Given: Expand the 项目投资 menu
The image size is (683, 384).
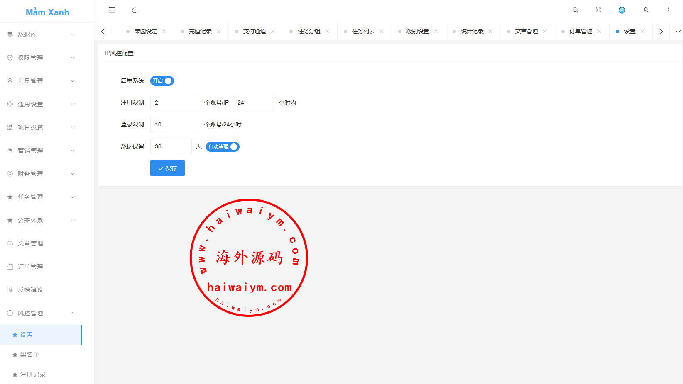Looking at the screenshot, I should (x=73, y=127).
